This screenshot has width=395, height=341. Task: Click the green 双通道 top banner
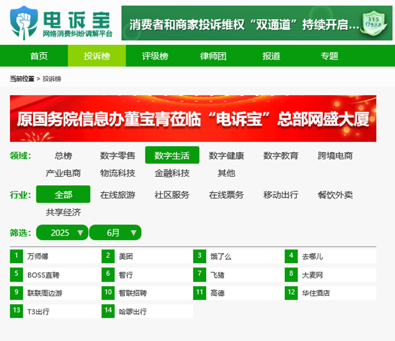pyautogui.click(x=257, y=23)
